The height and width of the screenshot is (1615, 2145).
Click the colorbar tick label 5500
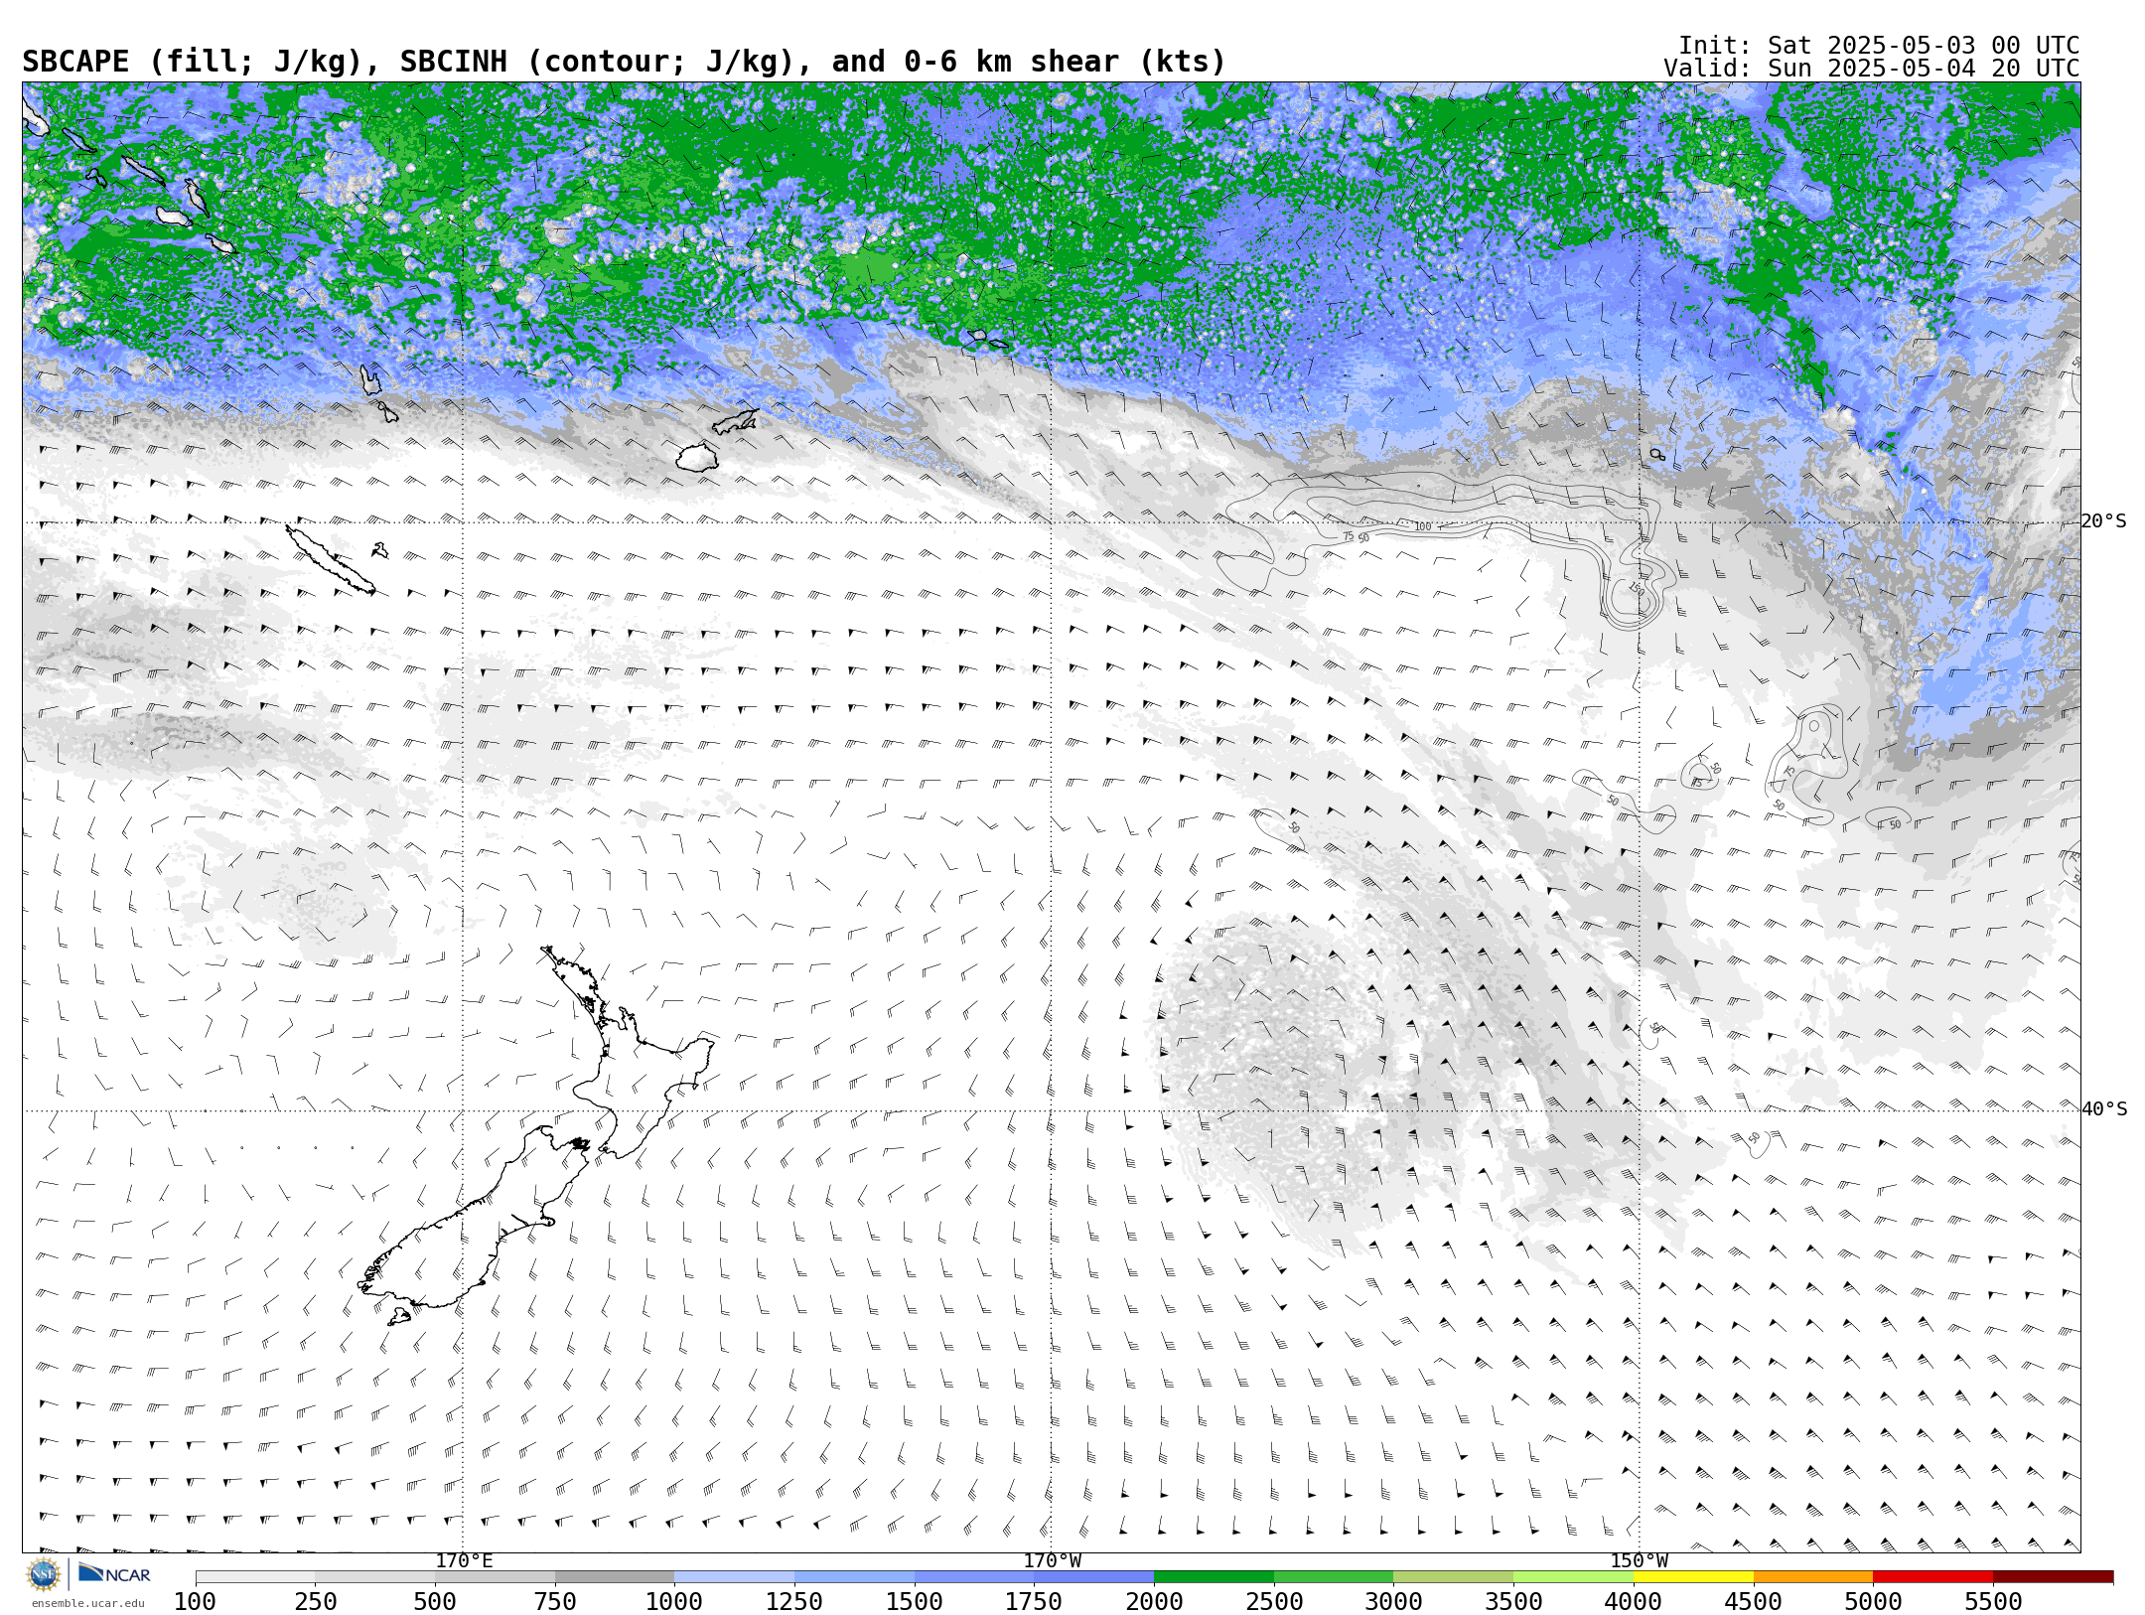point(1993,1602)
